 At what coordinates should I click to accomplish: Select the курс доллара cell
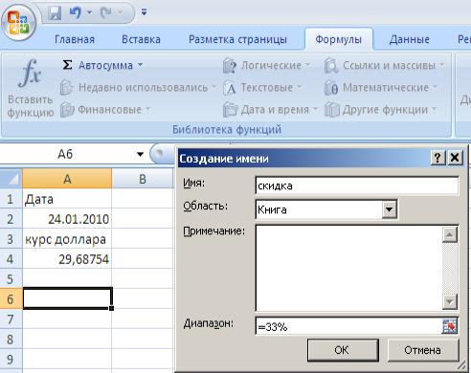[67, 239]
